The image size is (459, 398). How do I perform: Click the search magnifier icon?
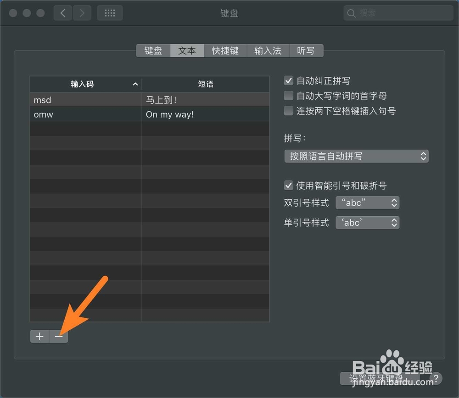[351, 13]
